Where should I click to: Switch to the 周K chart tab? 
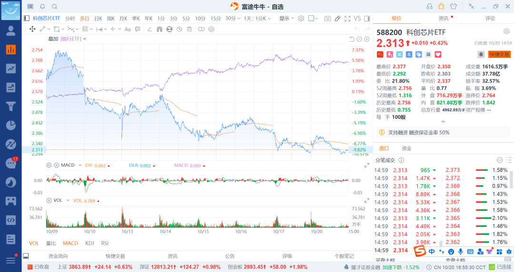click(x=111, y=19)
